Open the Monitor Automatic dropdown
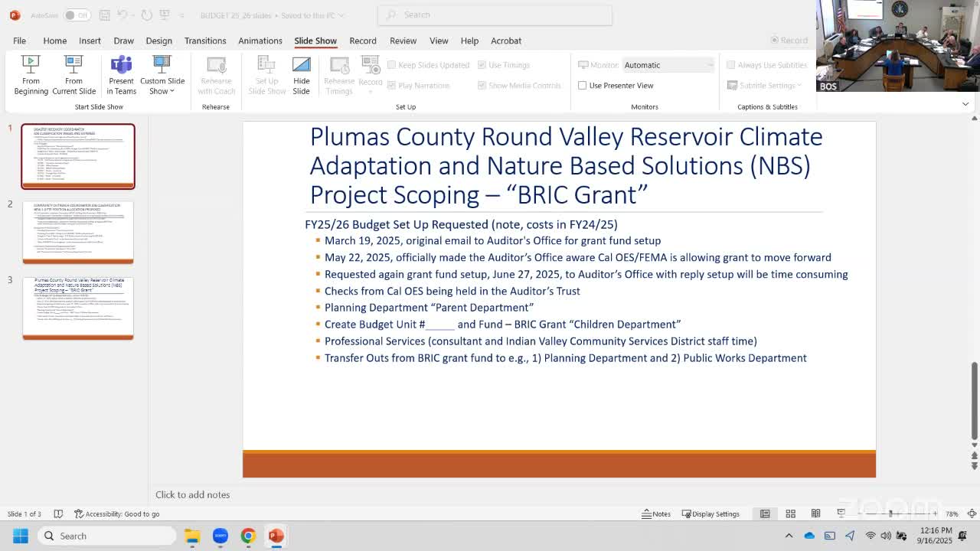 pos(668,65)
